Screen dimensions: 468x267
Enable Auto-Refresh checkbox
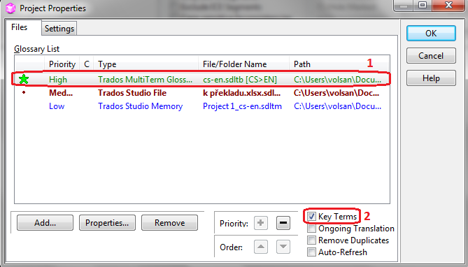pos(311,252)
